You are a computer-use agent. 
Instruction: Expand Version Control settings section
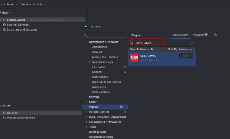pyautogui.click(x=86, y=112)
